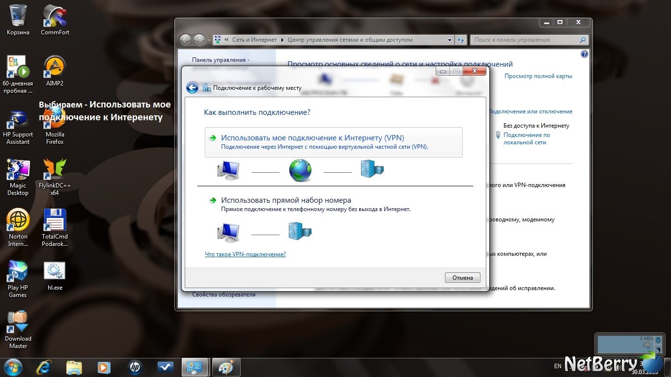Open the Play HP Games icon
Viewport: 671px width, 377px height.
18,279
